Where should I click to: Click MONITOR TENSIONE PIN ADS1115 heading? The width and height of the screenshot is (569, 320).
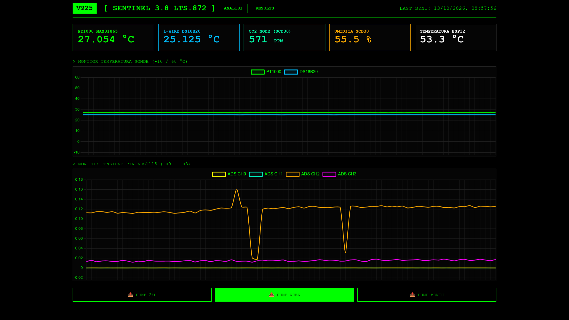[132, 164]
